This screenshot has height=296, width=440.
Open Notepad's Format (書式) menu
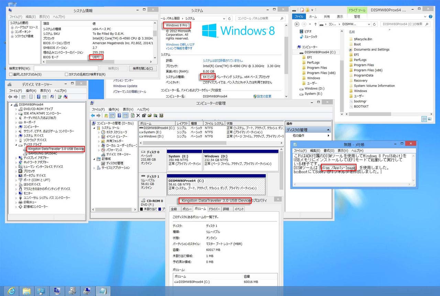tap(329, 151)
